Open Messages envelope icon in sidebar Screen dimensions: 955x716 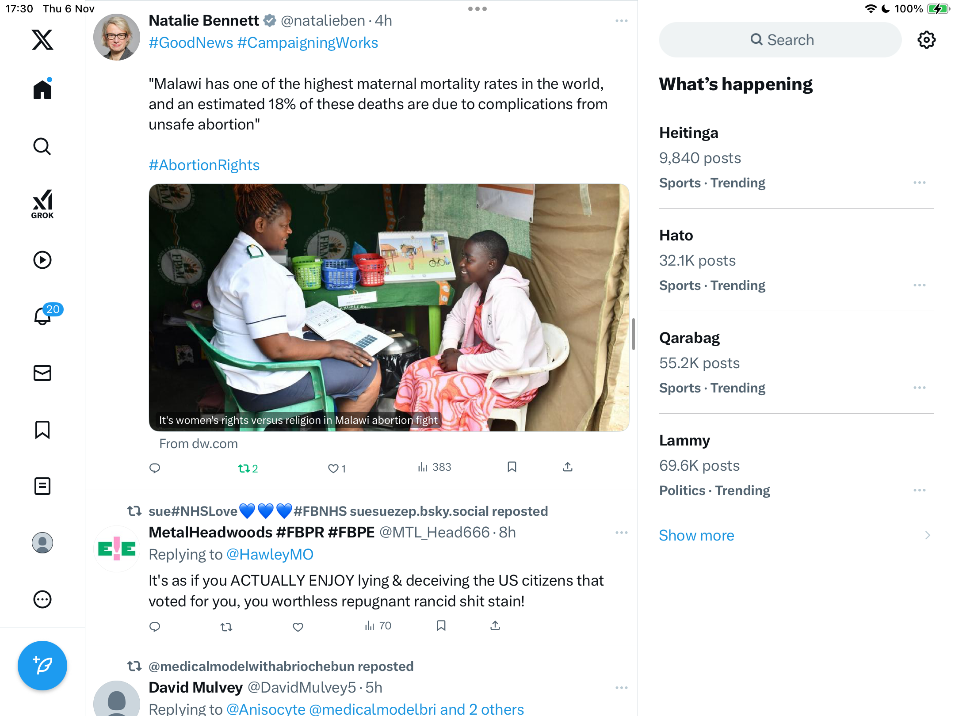point(42,373)
